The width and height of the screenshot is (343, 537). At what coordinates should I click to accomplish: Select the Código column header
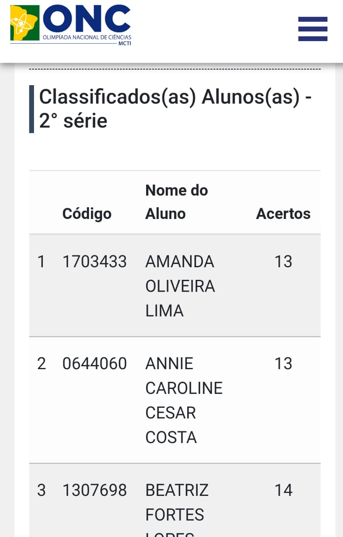87,214
